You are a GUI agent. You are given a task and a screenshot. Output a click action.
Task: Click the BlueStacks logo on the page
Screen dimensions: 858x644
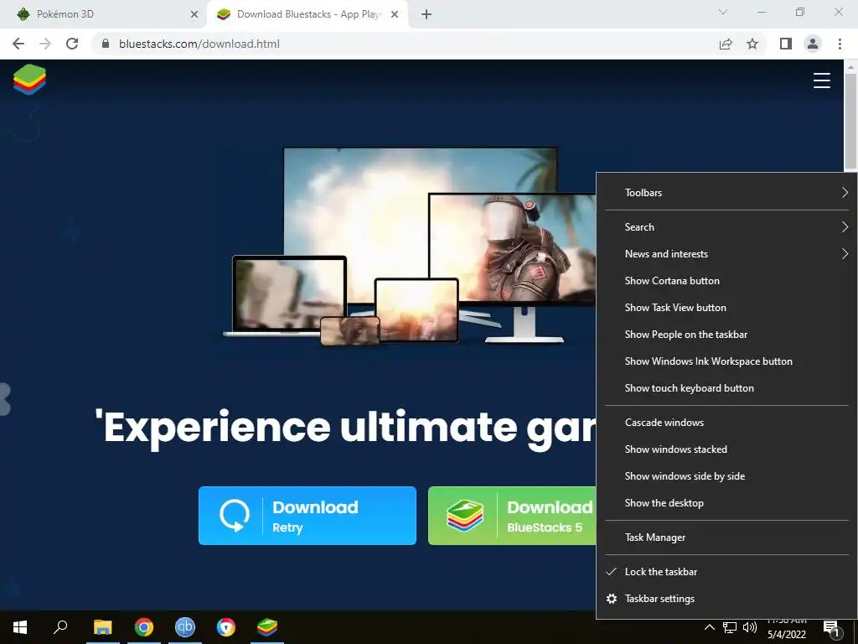[x=29, y=80]
